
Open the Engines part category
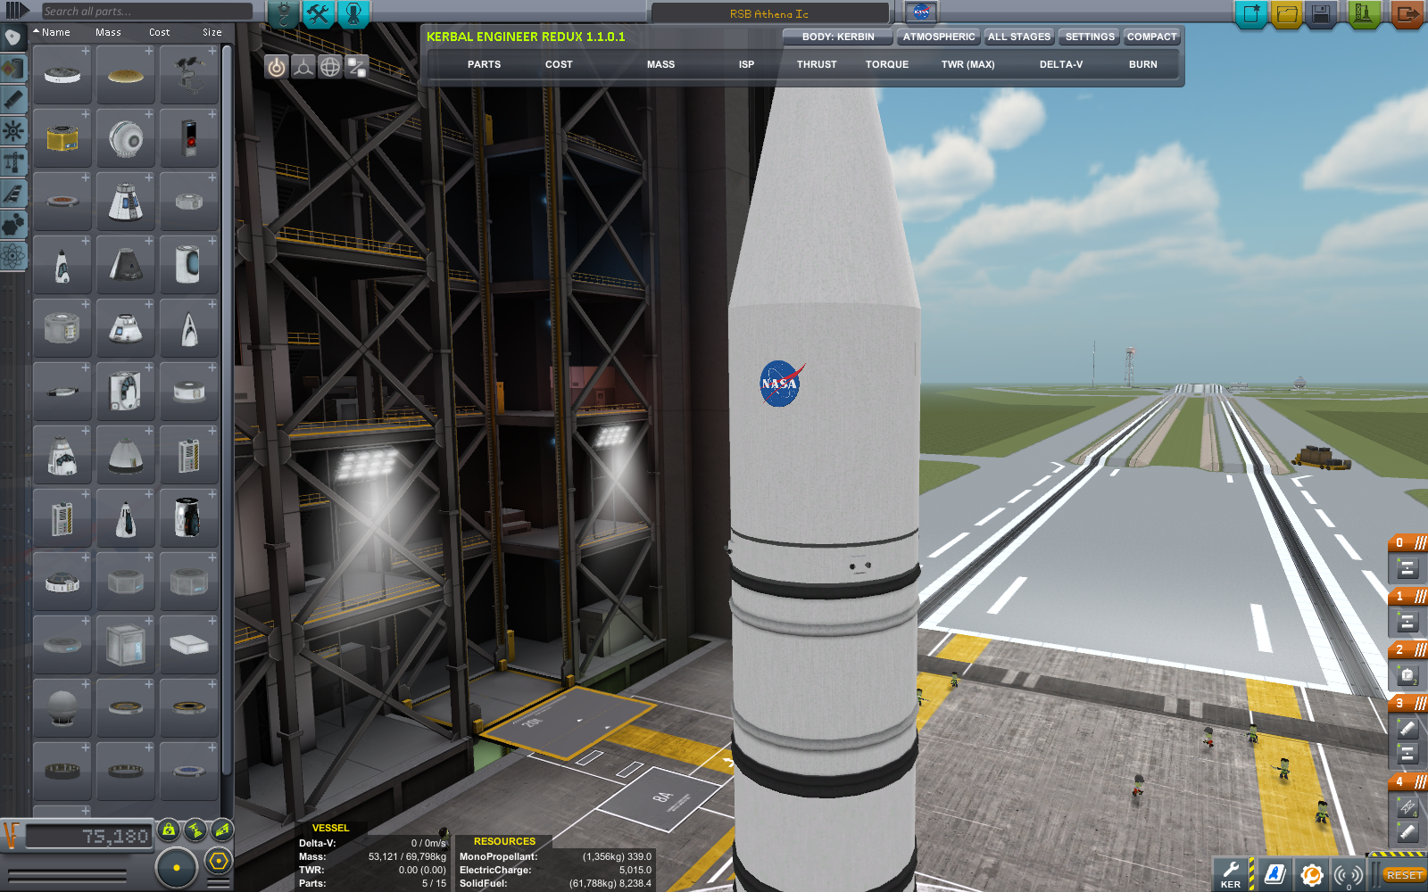coord(12,100)
